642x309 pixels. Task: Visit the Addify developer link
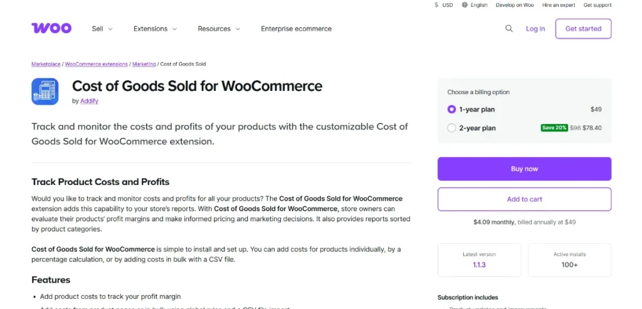pos(89,101)
